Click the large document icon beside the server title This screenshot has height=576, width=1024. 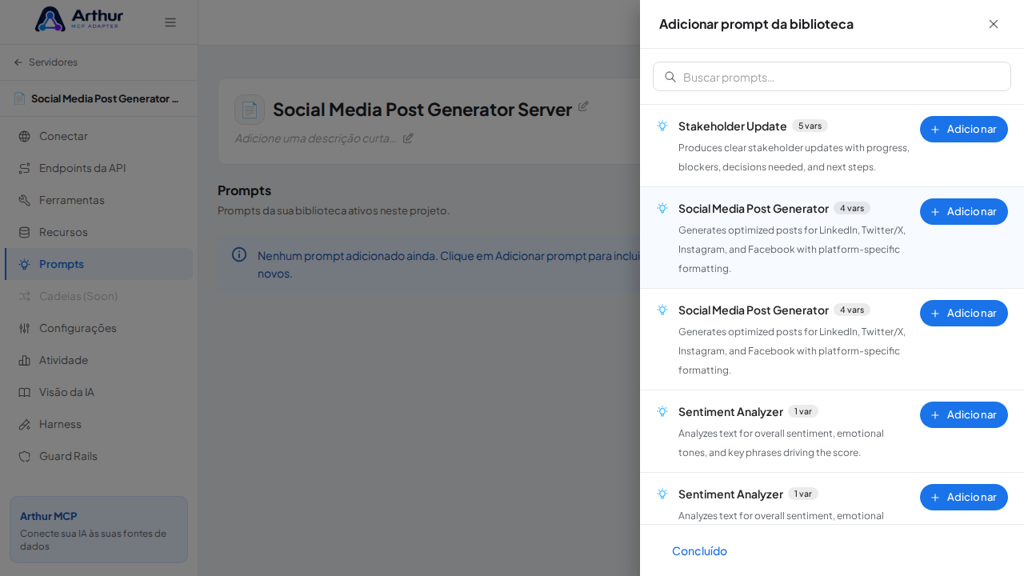[x=250, y=110]
